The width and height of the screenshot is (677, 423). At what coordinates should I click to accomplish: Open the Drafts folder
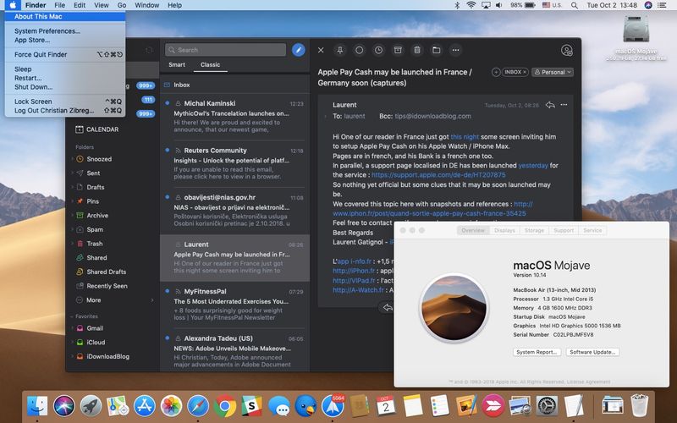tap(96, 187)
